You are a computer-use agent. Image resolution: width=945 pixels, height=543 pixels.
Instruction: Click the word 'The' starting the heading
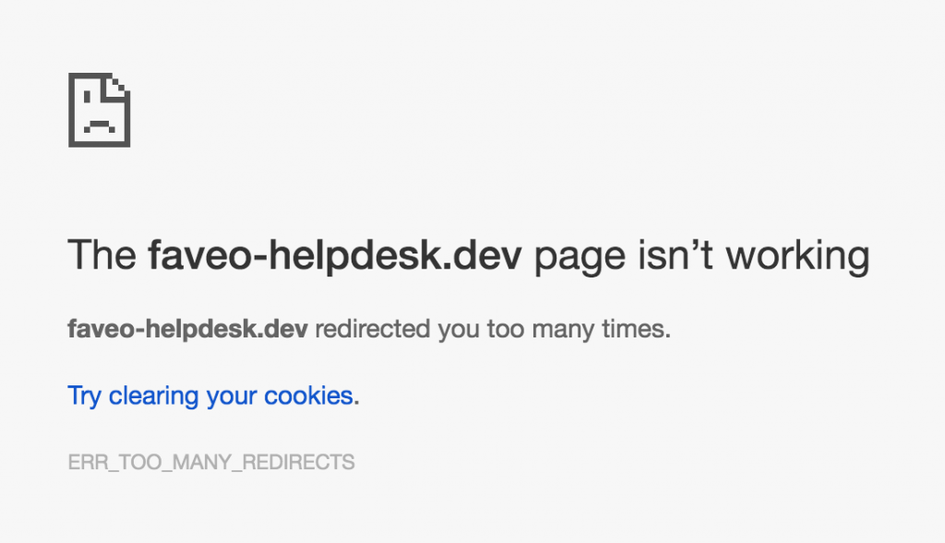(102, 256)
